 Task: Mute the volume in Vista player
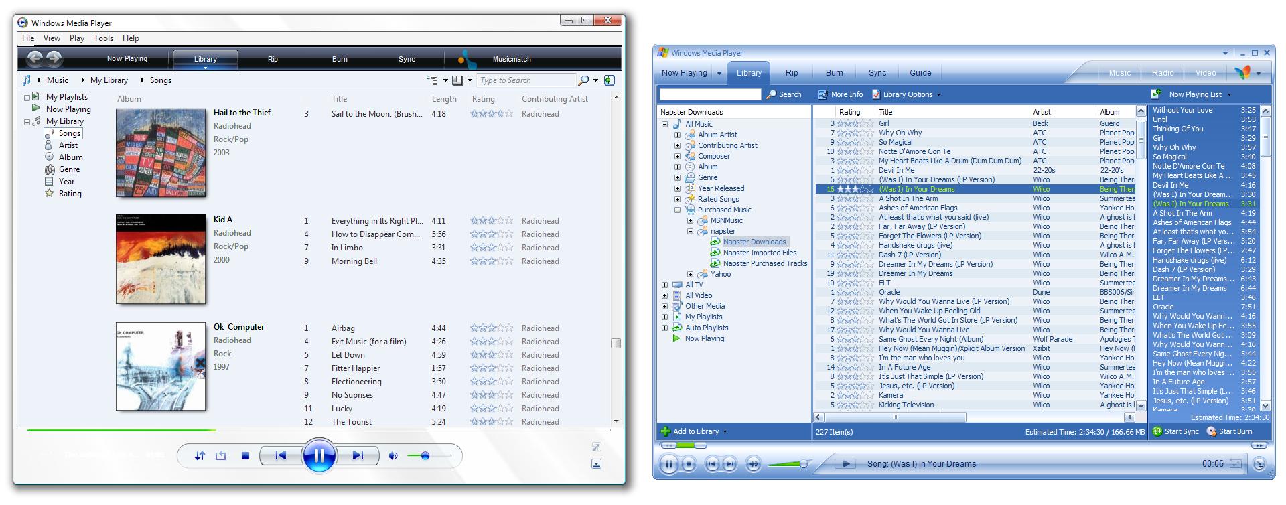[x=393, y=456]
